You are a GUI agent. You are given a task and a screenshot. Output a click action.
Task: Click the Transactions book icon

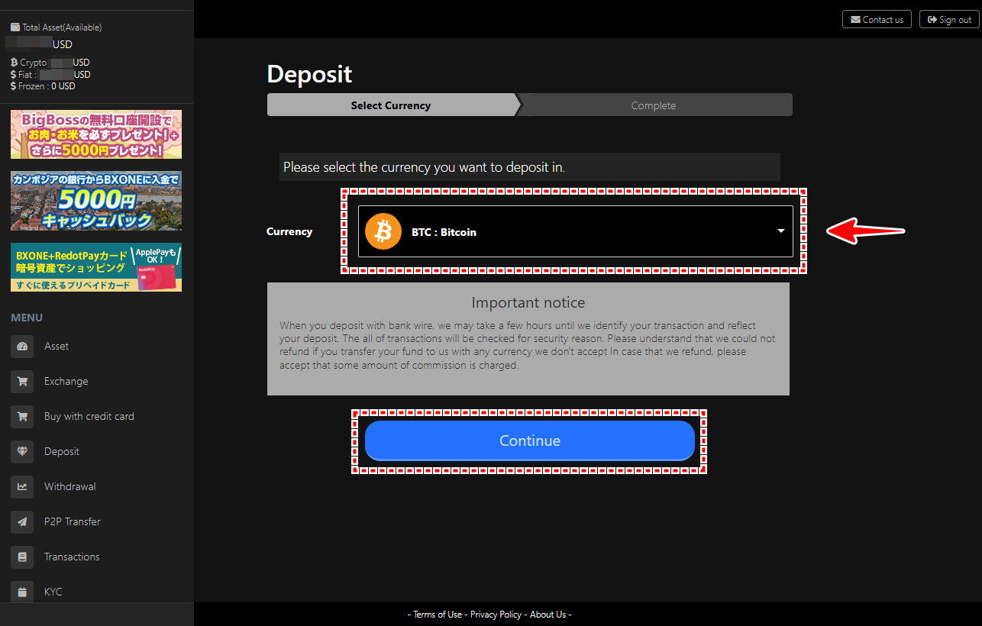tap(22, 557)
